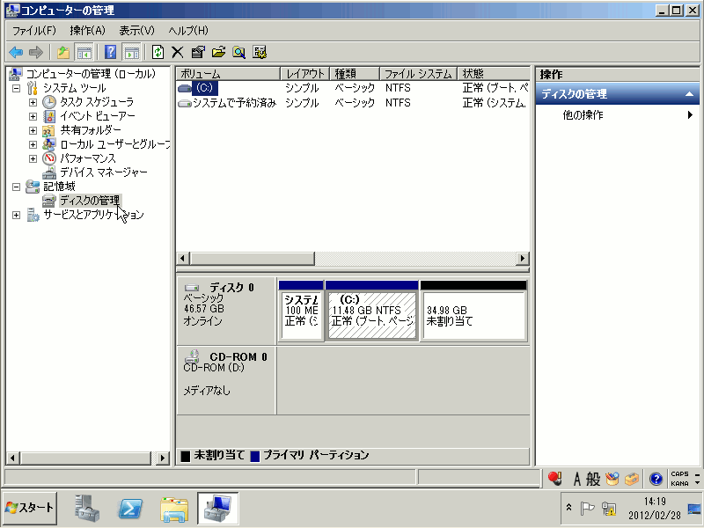Show hidden tray icons
This screenshot has width=704, height=528.
[568, 508]
